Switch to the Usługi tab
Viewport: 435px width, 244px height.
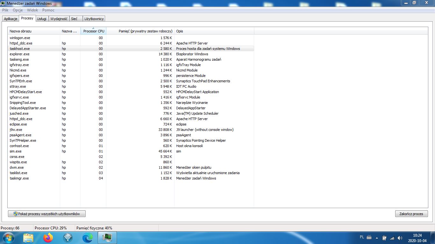point(42,19)
